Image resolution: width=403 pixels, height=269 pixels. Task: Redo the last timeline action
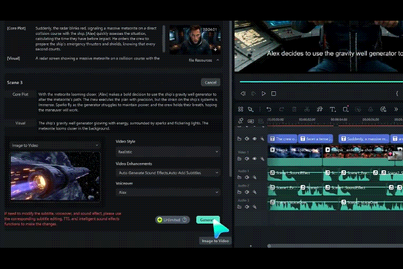pyautogui.click(x=282, y=109)
